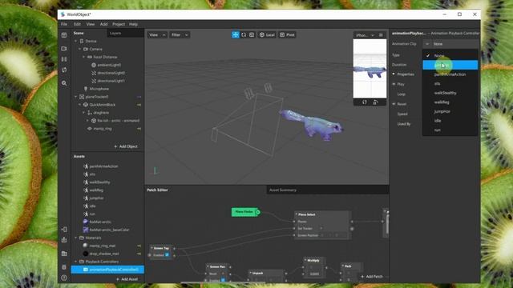Click the video camera icon in left sidebar

64,49
